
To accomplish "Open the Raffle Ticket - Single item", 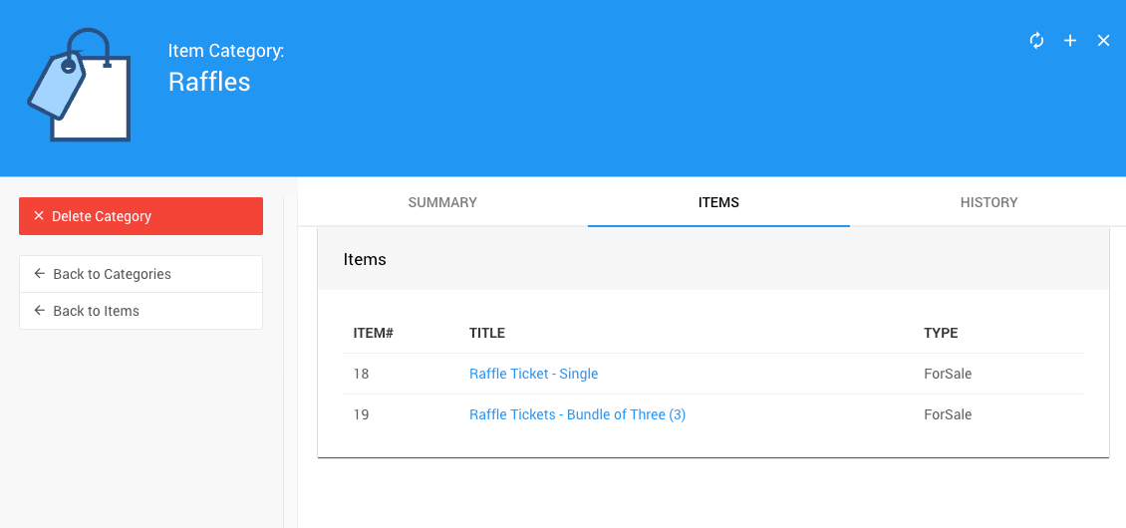I will pyautogui.click(x=533, y=374).
